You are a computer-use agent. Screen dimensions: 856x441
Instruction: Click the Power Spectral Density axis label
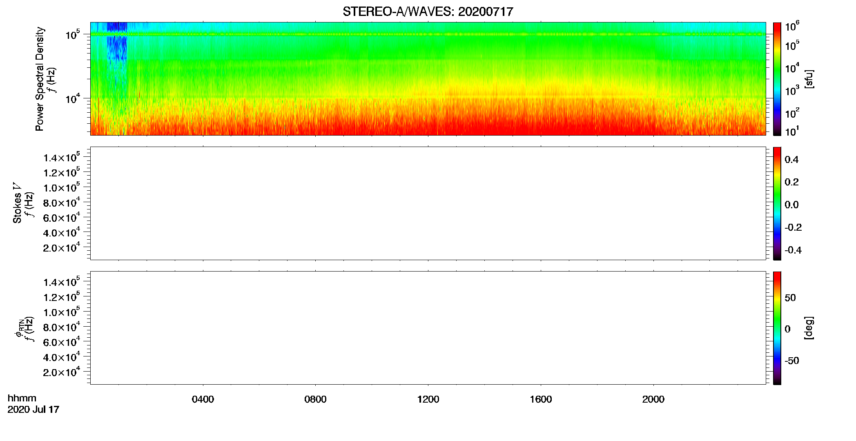40,79
